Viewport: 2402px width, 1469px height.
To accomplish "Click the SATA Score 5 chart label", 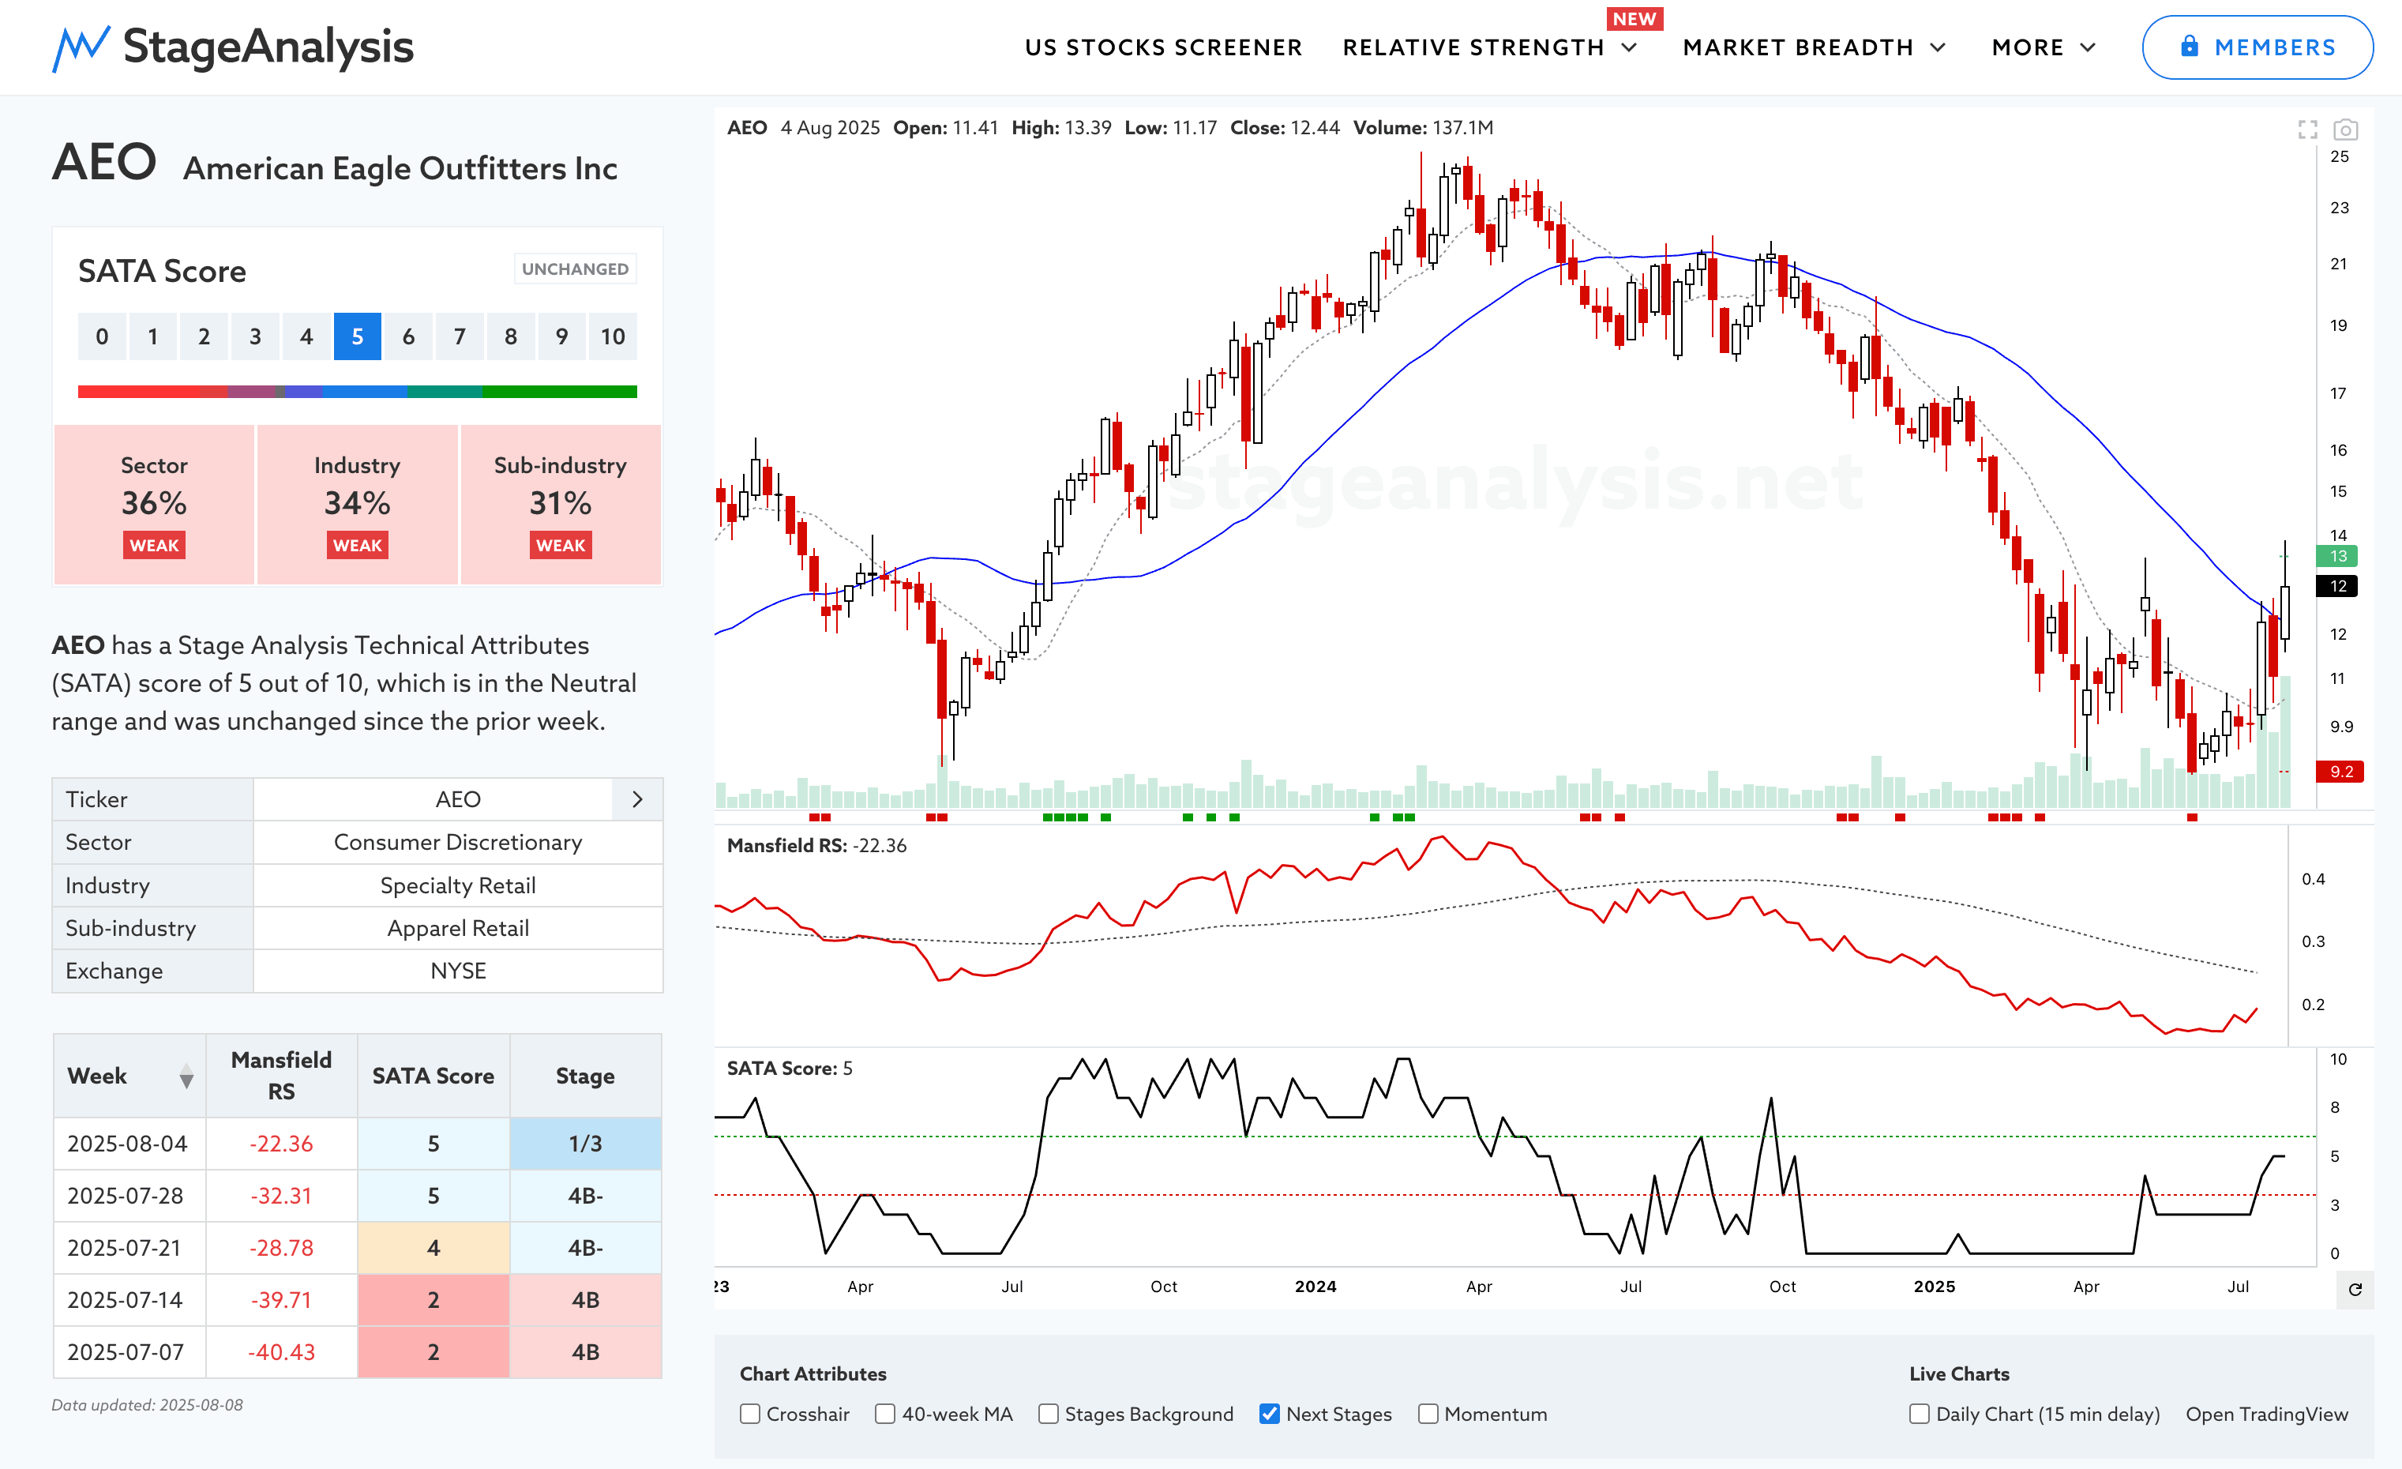I will tap(789, 1069).
